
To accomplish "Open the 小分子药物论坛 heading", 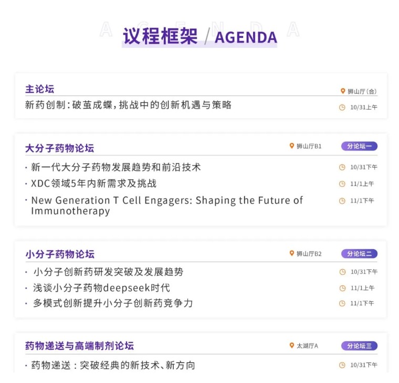I will point(60,254).
